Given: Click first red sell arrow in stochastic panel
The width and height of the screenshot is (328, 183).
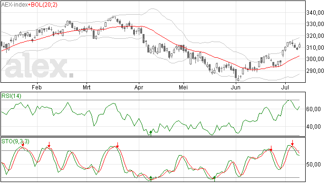Looking at the screenshot, I should click(23, 144).
